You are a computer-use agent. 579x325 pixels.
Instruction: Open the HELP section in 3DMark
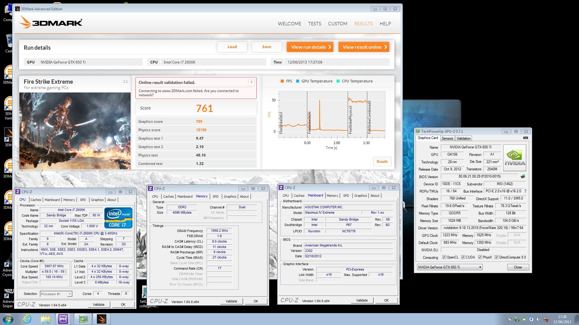(x=385, y=23)
